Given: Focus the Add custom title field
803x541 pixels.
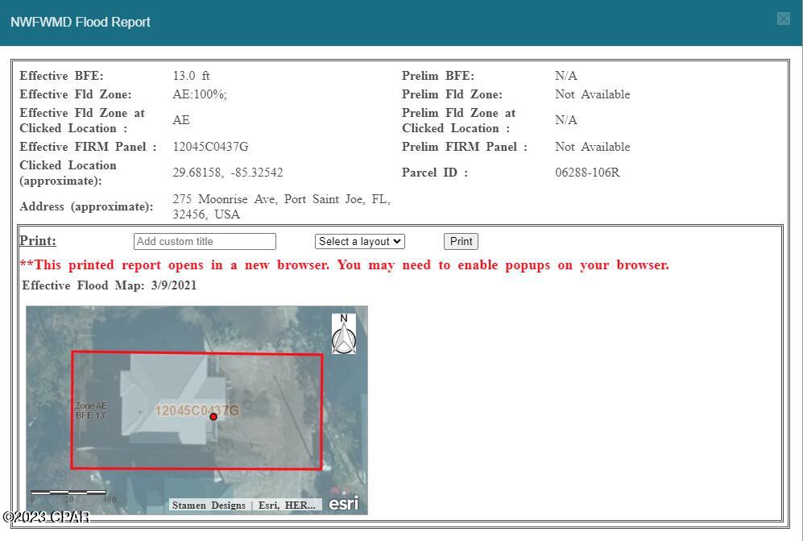Looking at the screenshot, I should coord(205,242).
